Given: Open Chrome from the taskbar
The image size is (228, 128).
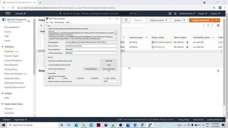Looking at the screenshot, I should (142, 125).
